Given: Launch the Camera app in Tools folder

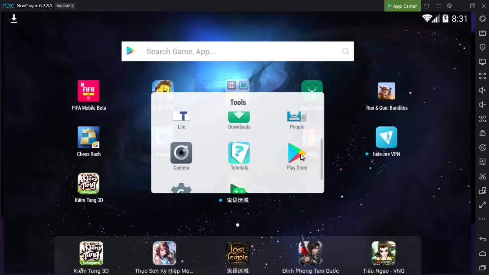Looking at the screenshot, I should click(181, 153).
